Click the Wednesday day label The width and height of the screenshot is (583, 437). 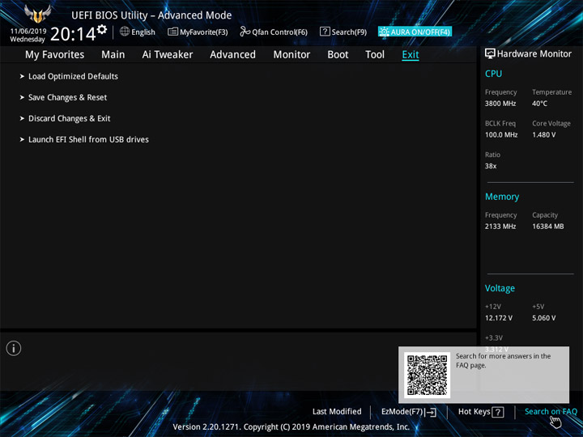(28, 39)
